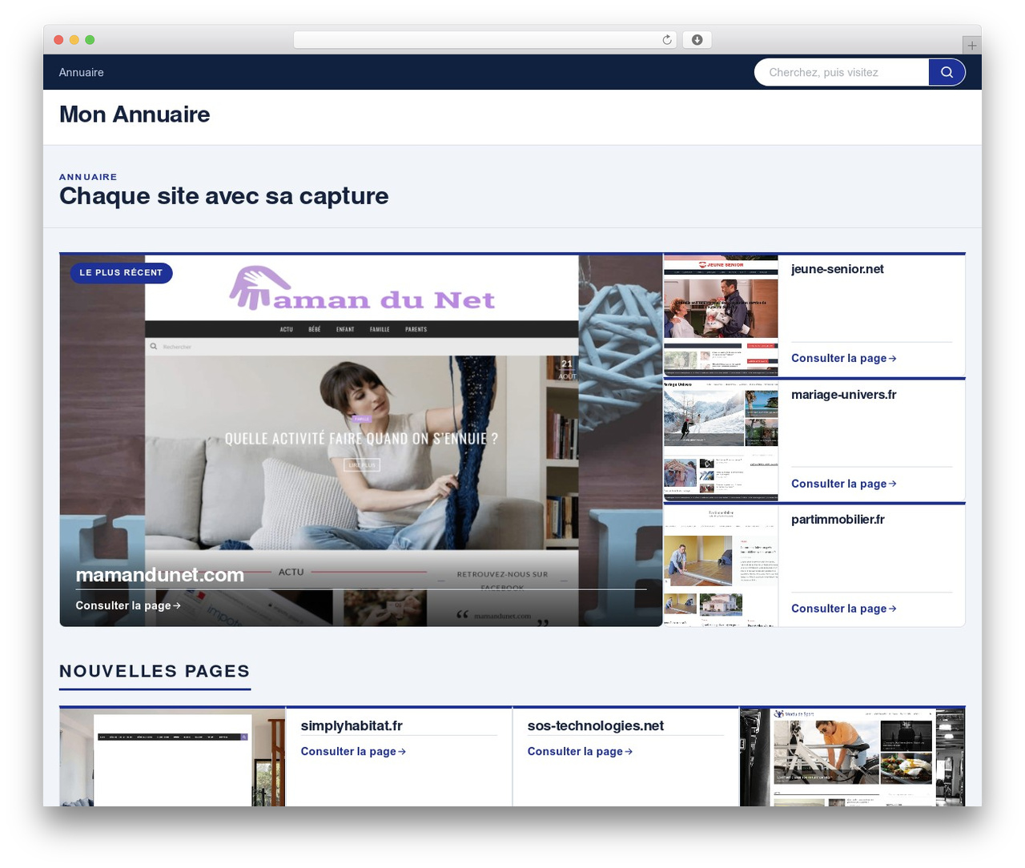Click the 'Chaque site avec sa capture' heading
1025x868 pixels.
tap(224, 196)
